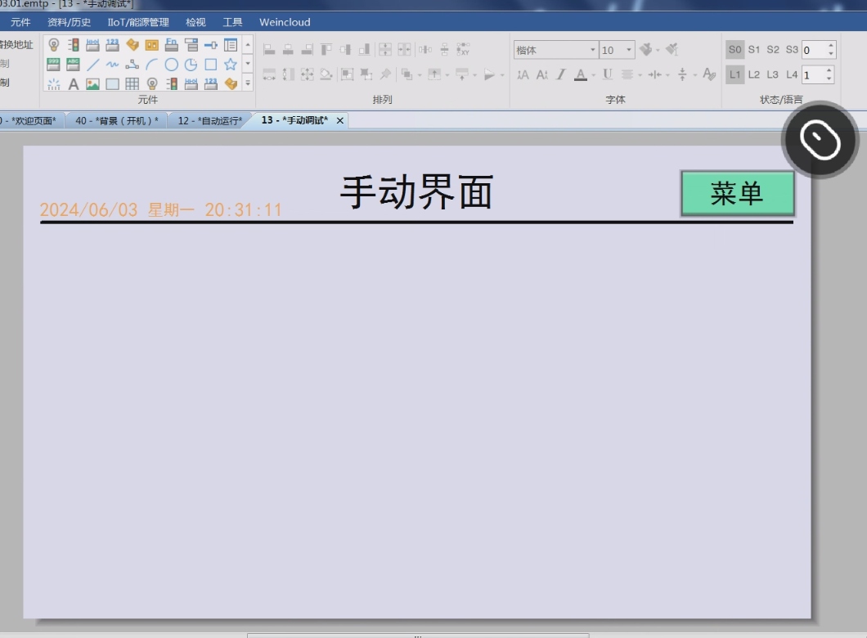
Task: Choose the star polygon shape tool
Action: pos(231,65)
